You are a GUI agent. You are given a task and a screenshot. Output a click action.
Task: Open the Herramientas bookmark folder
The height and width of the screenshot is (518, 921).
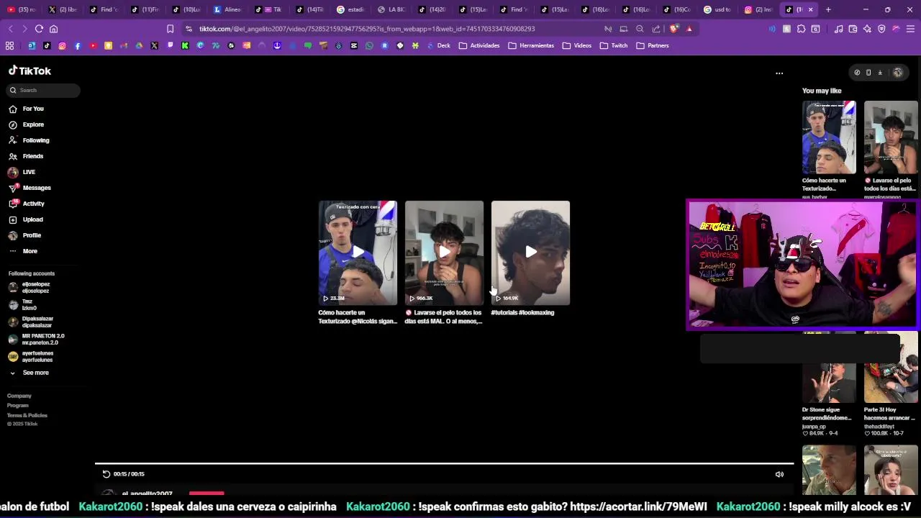pyautogui.click(x=531, y=45)
